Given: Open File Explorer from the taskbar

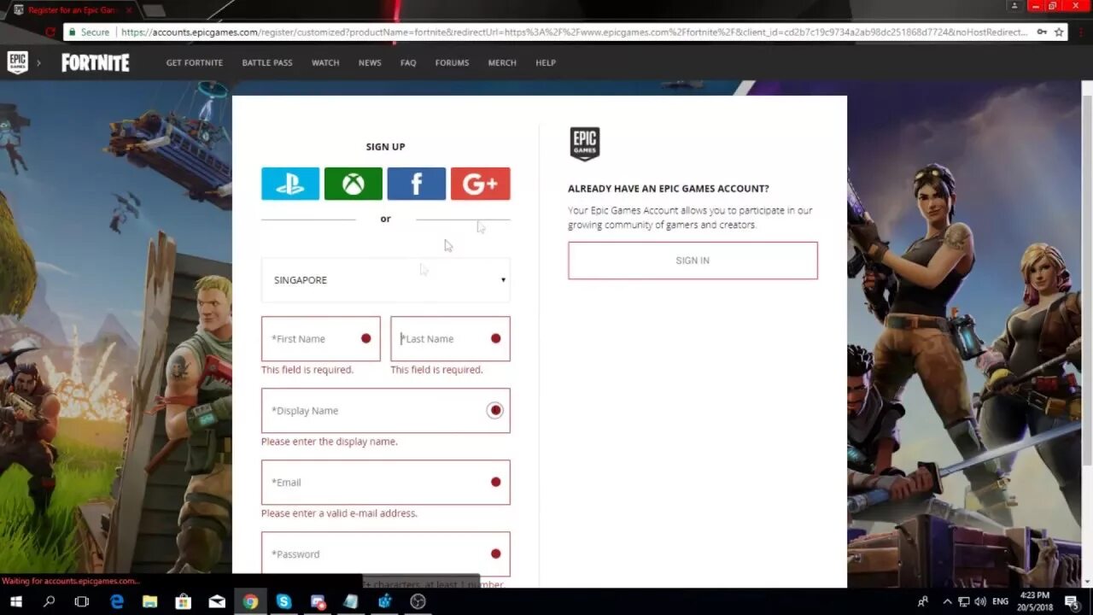Looking at the screenshot, I should click(149, 601).
